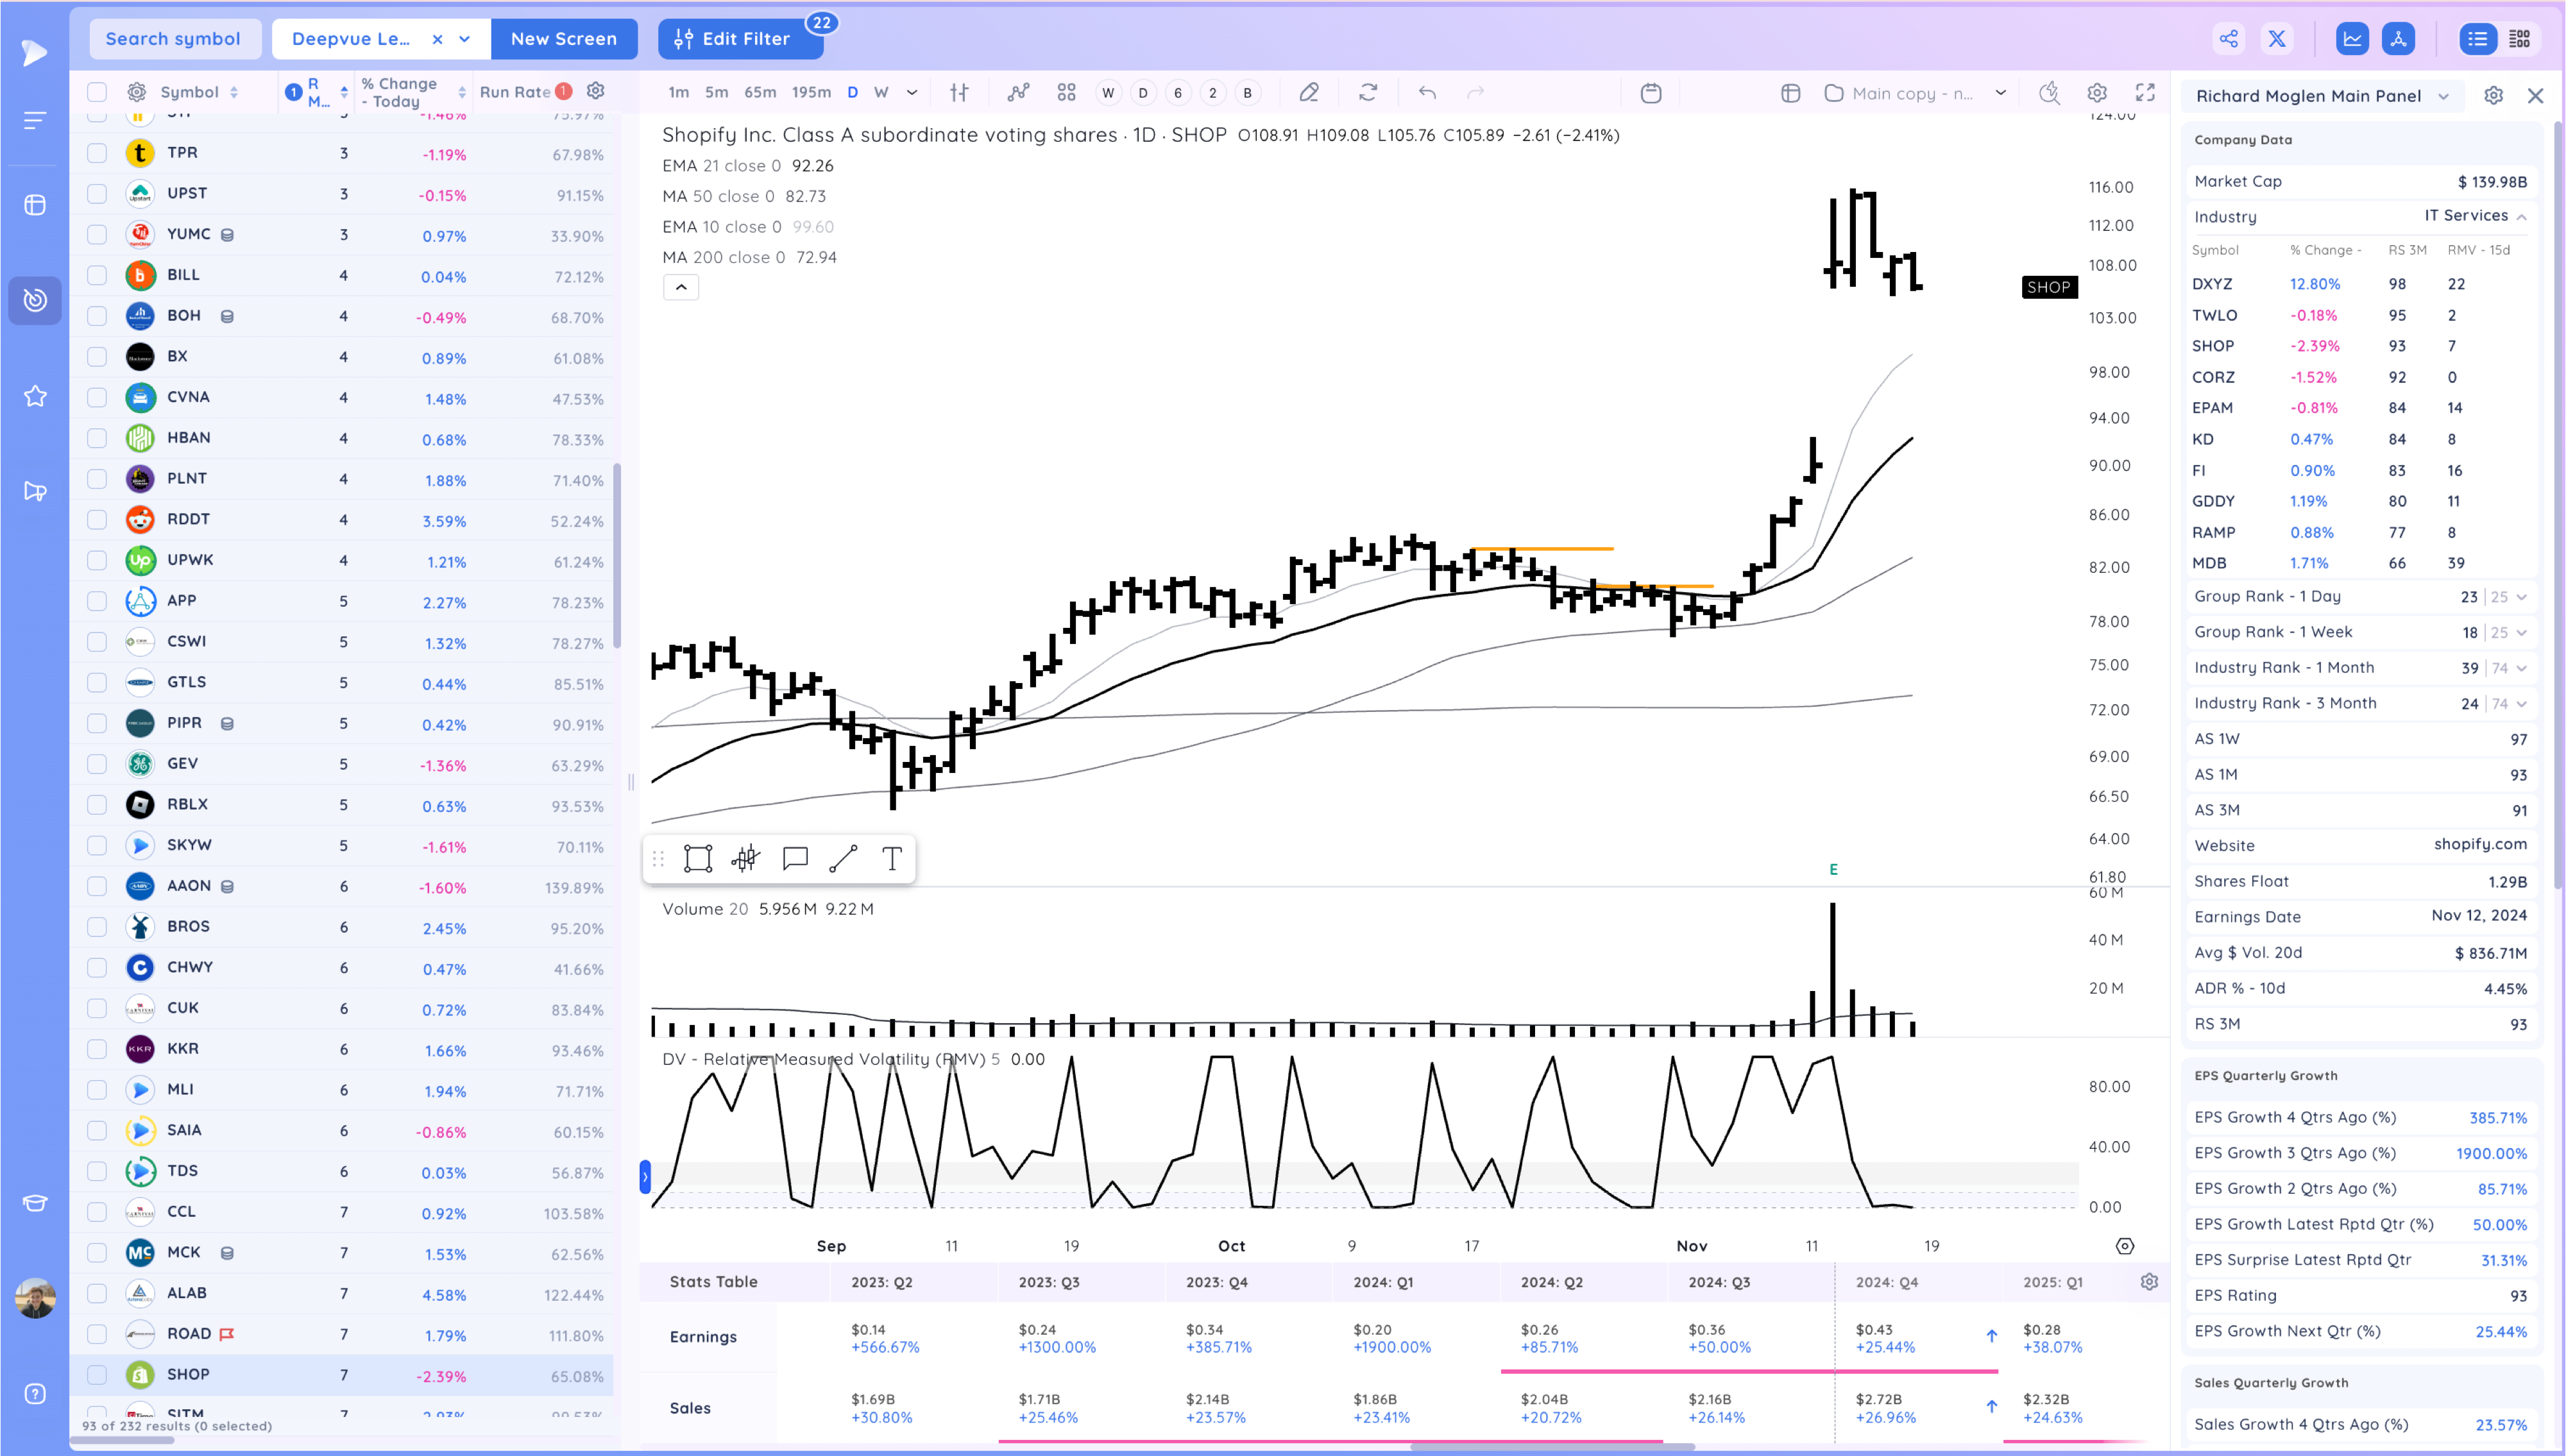Open chart settings gear

[2097, 93]
